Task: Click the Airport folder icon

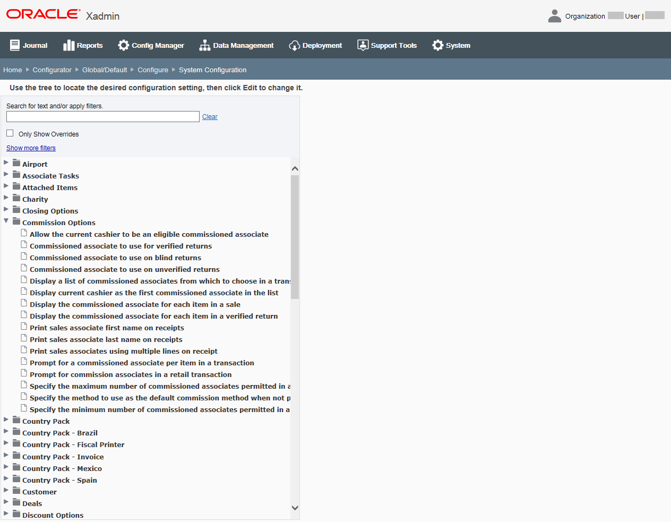Action: click(x=16, y=164)
